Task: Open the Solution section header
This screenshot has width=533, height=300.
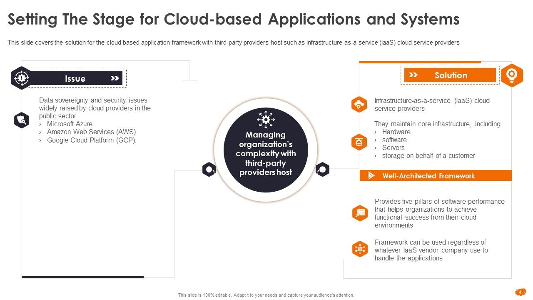Action: 451,75
